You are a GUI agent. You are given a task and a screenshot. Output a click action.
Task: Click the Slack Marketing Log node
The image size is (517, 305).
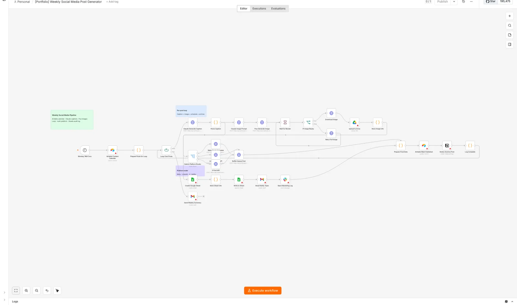pos(285,180)
